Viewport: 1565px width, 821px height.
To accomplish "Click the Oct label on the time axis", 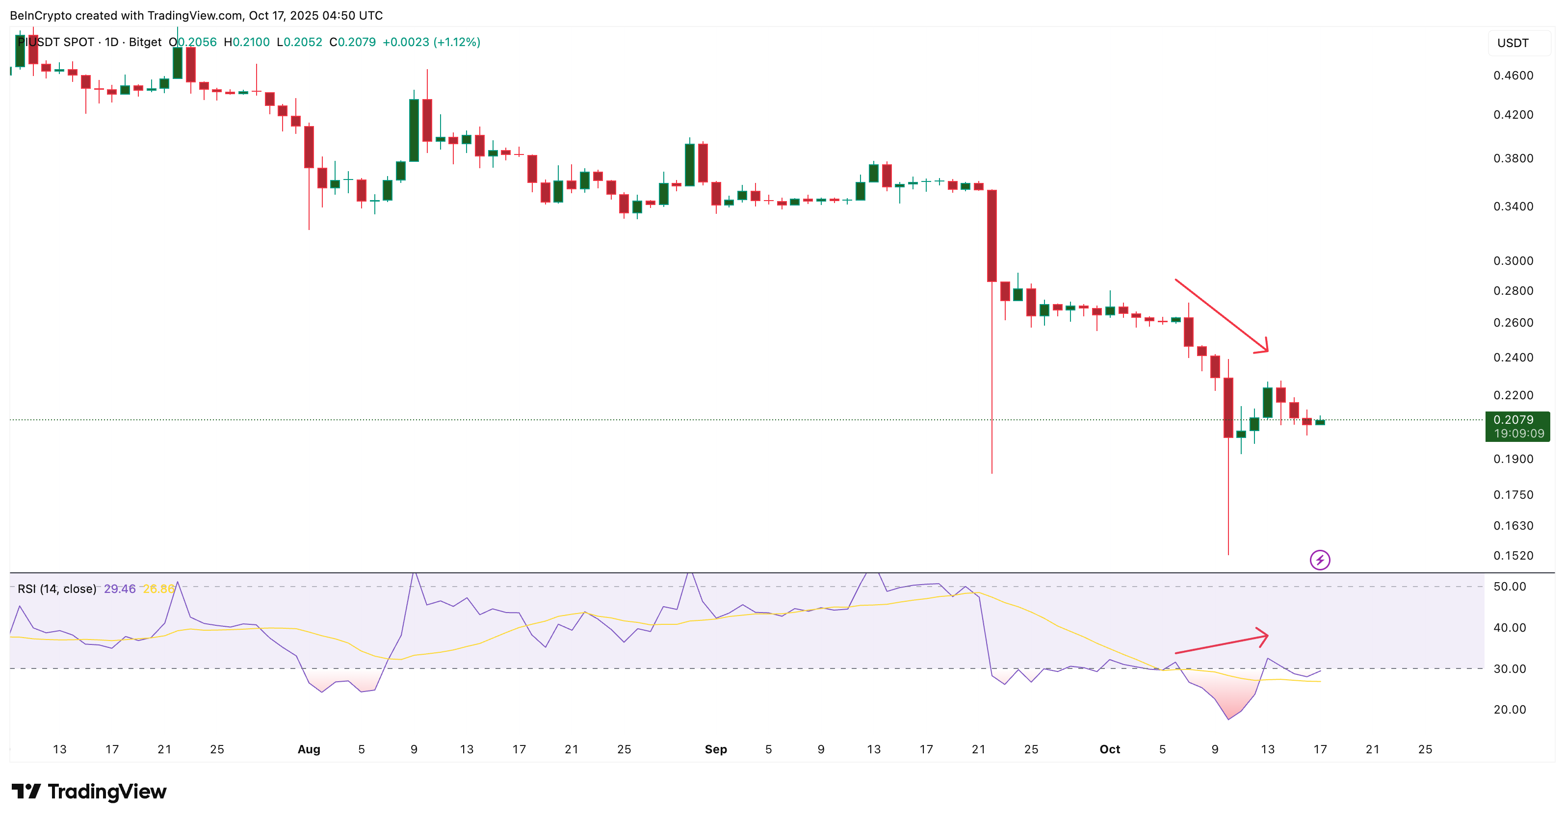I will tap(1109, 749).
